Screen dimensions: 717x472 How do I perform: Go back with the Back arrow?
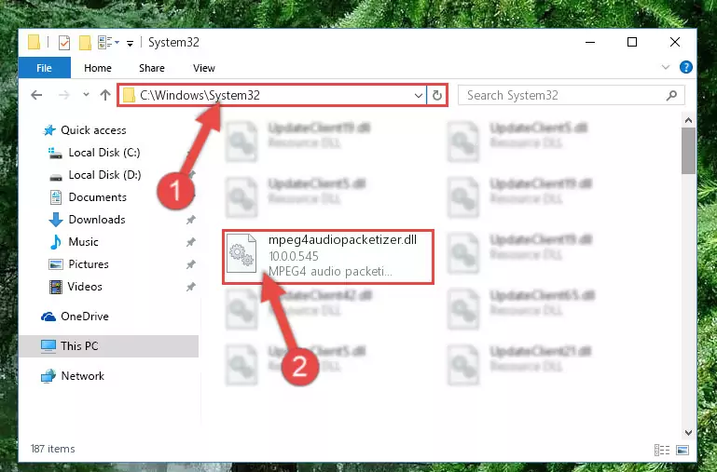(36, 95)
